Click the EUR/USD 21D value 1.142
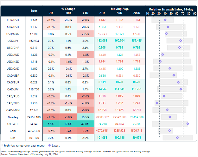 pos(102,20)
